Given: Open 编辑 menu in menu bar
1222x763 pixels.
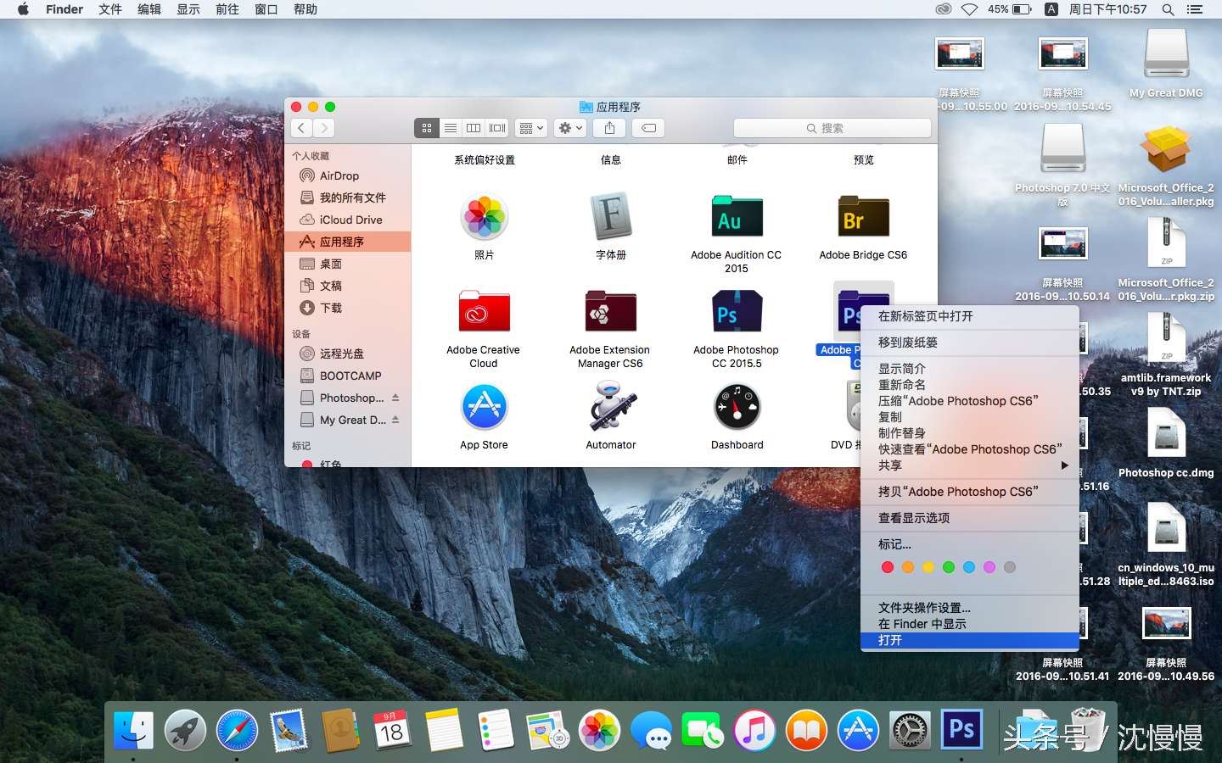Looking at the screenshot, I should tap(149, 9).
